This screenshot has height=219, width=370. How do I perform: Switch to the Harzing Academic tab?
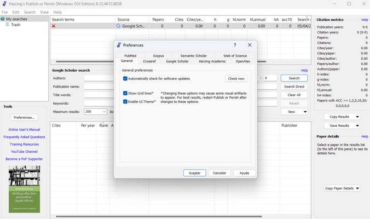click(212, 61)
